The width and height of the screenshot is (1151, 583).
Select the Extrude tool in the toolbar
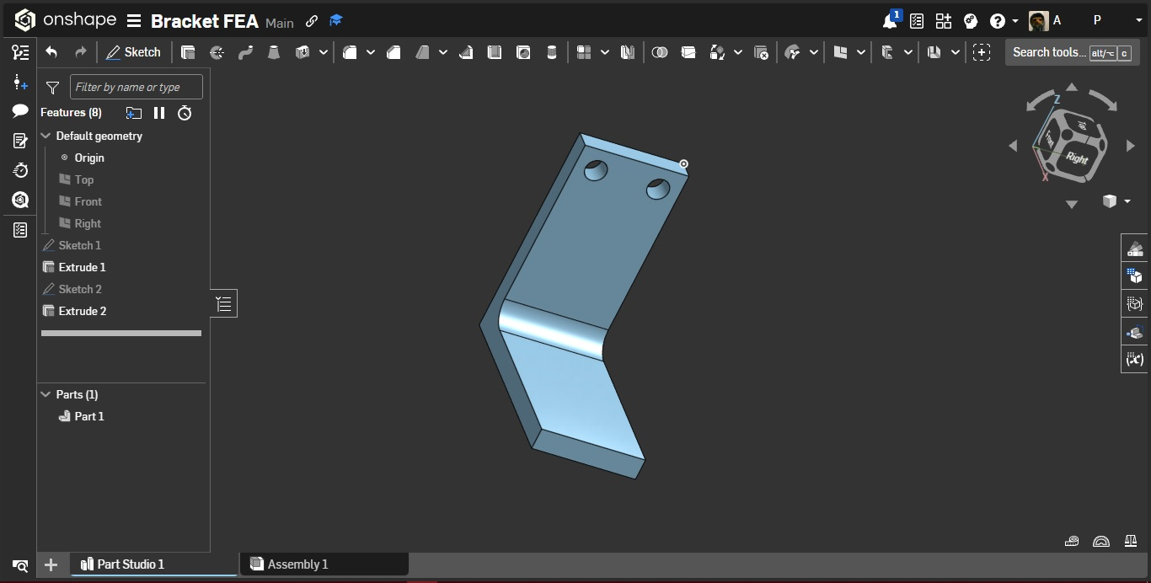(187, 52)
